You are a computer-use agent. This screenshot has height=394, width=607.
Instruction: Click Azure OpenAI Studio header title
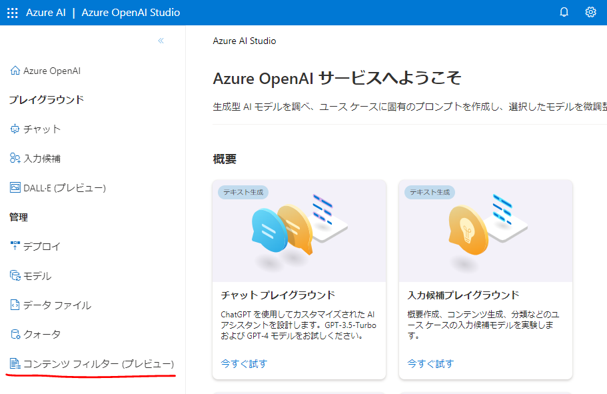click(x=131, y=13)
